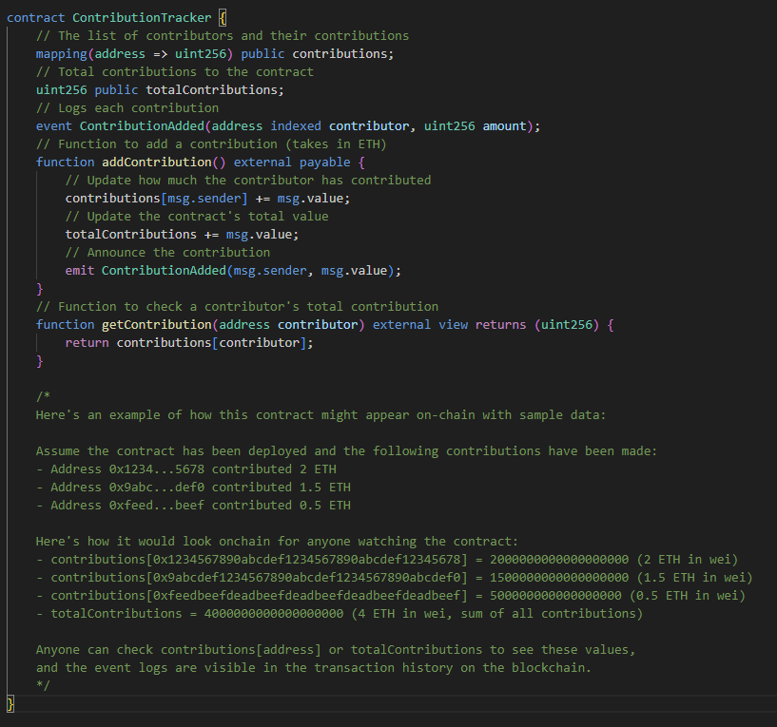Click 'totalContributions;' in the uint256 declaration

tap(215, 90)
